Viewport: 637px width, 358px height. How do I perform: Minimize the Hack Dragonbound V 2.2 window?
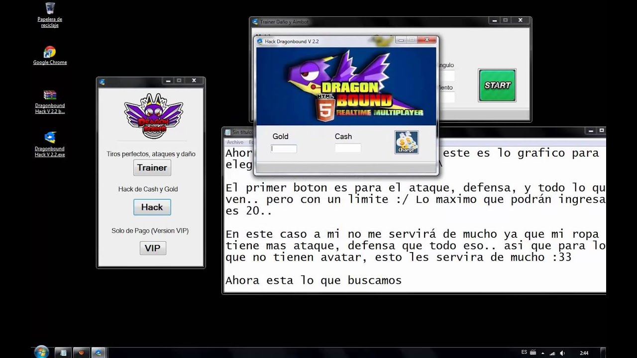(401, 40)
